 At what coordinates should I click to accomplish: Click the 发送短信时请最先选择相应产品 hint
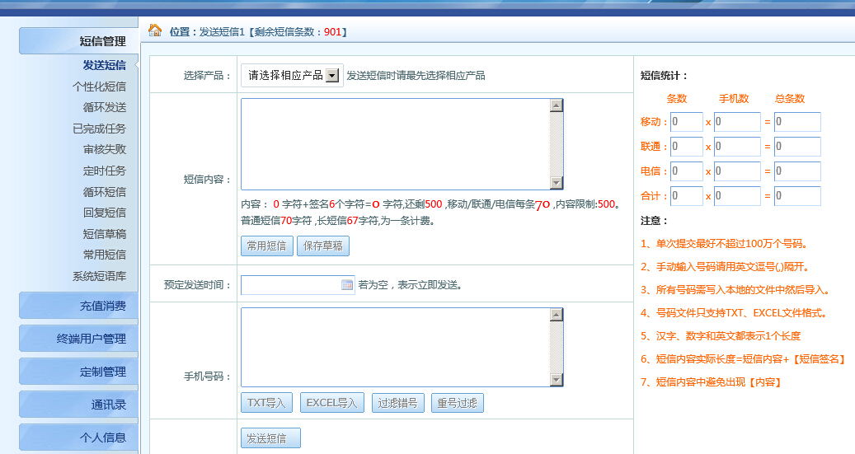pyautogui.click(x=416, y=76)
